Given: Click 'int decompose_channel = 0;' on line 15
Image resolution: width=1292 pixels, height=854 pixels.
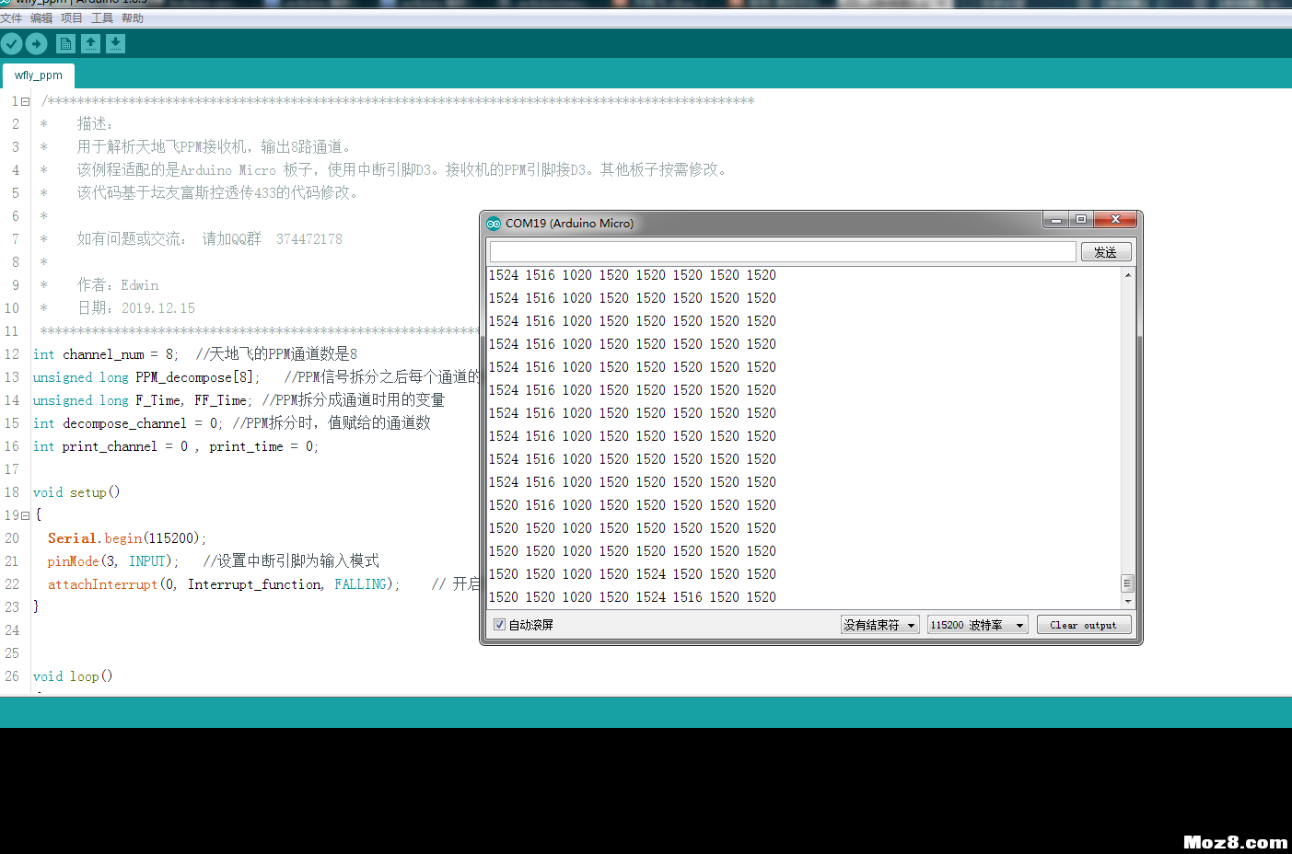Looking at the screenshot, I should coord(127,423).
